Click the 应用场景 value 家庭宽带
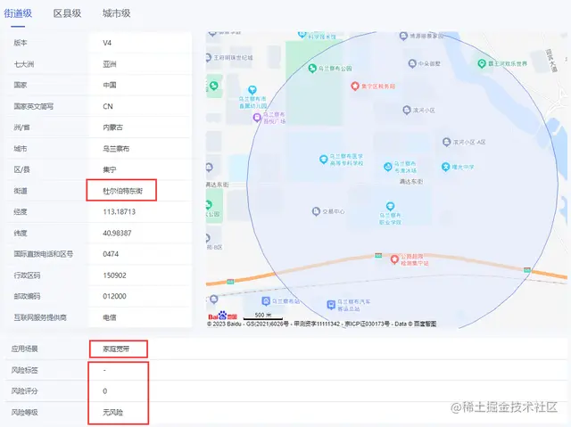The width and height of the screenshot is (571, 427). coord(116,349)
